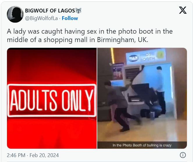Open the ADULTS ONLY neon sign image
Image resolution: width=193 pixels, height=162 pixels.
point(52,98)
